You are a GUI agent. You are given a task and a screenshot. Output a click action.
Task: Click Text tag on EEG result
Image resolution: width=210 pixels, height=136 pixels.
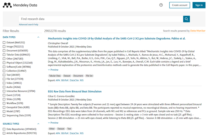69,129
